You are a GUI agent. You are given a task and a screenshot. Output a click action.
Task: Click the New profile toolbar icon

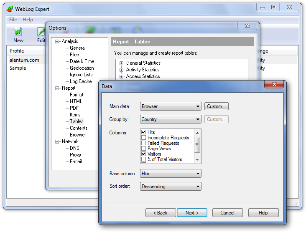click(18, 32)
